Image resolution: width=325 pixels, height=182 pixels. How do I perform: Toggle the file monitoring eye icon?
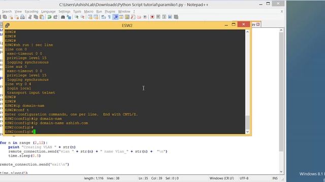[x=145, y=17]
